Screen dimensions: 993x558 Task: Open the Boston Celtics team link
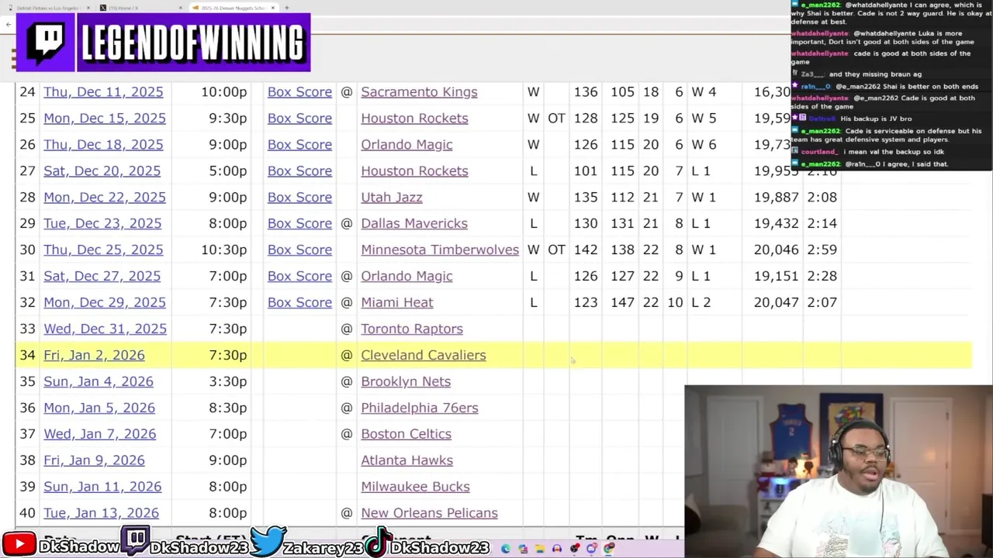point(406,435)
